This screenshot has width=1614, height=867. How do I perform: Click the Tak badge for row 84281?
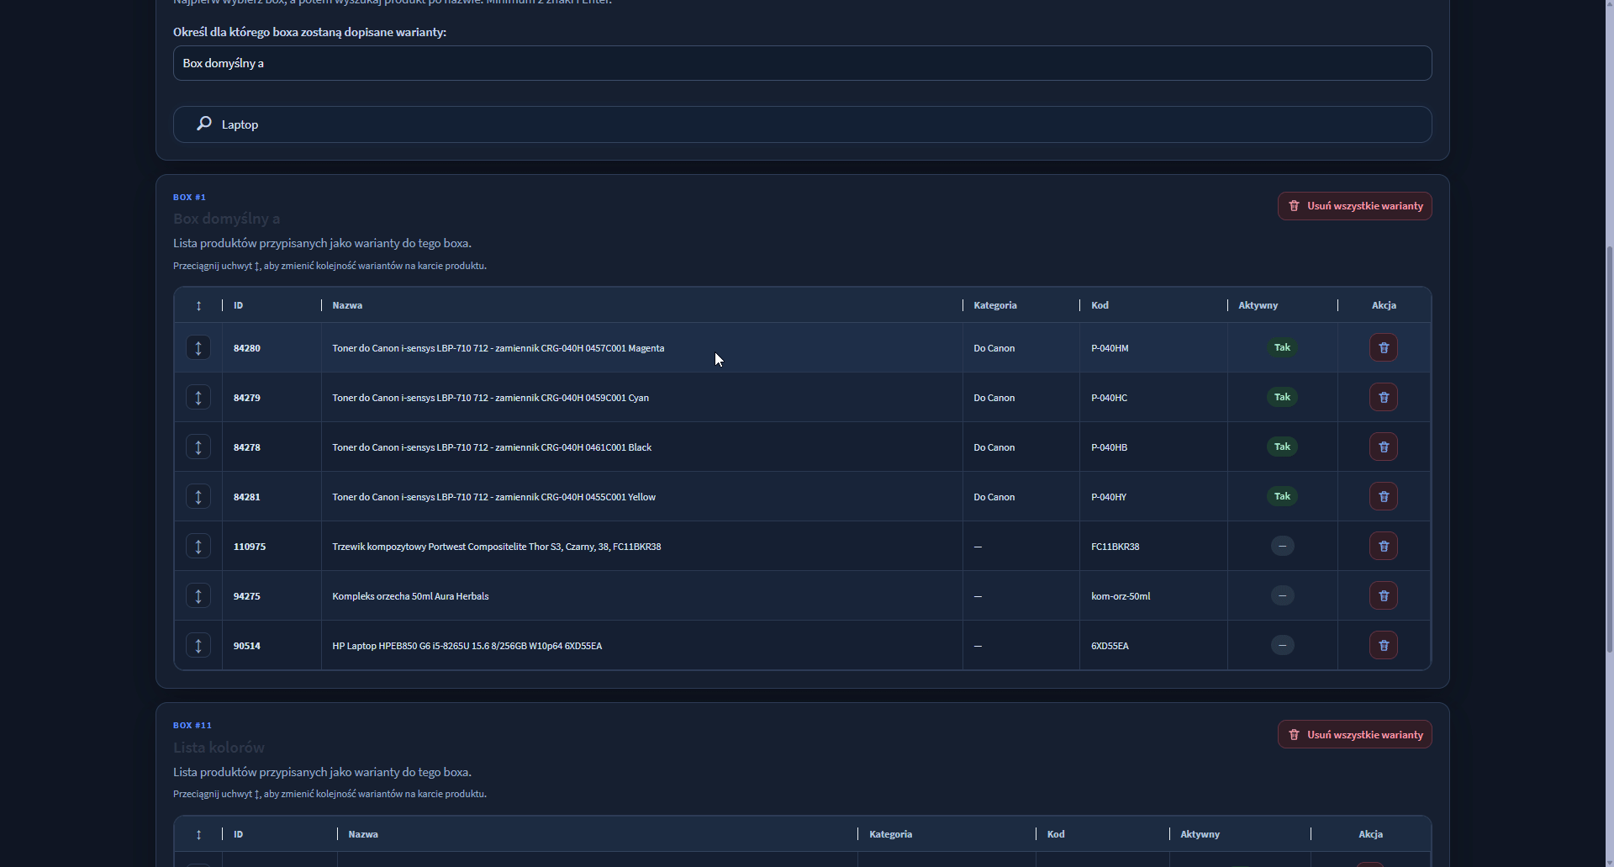point(1282,496)
